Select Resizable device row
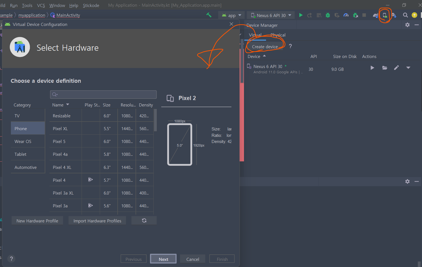The image size is (422, 267). coord(101,116)
